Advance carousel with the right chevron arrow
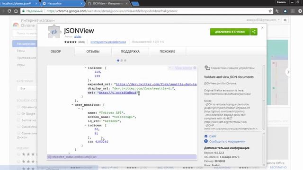The height and width of the screenshot is (170, 303). pyautogui.click(x=288, y=72)
